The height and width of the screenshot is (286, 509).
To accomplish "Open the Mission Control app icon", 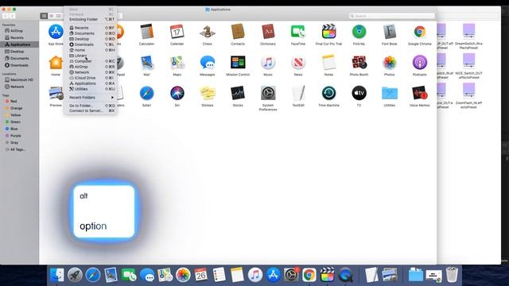I will coord(238,63).
